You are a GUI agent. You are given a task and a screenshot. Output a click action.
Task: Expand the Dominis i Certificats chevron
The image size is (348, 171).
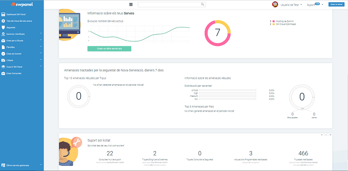coord(41,33)
